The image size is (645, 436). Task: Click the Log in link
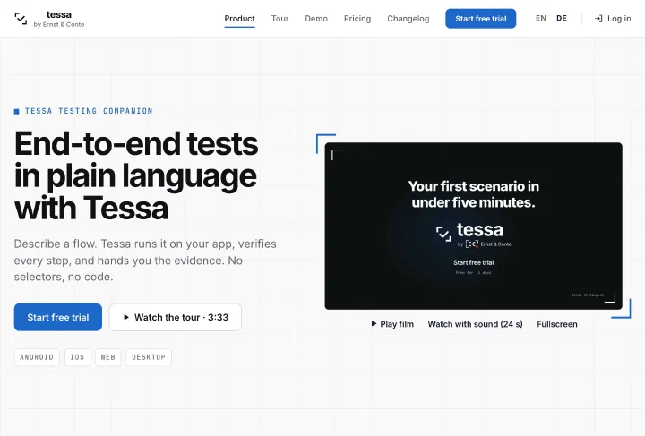tap(613, 19)
